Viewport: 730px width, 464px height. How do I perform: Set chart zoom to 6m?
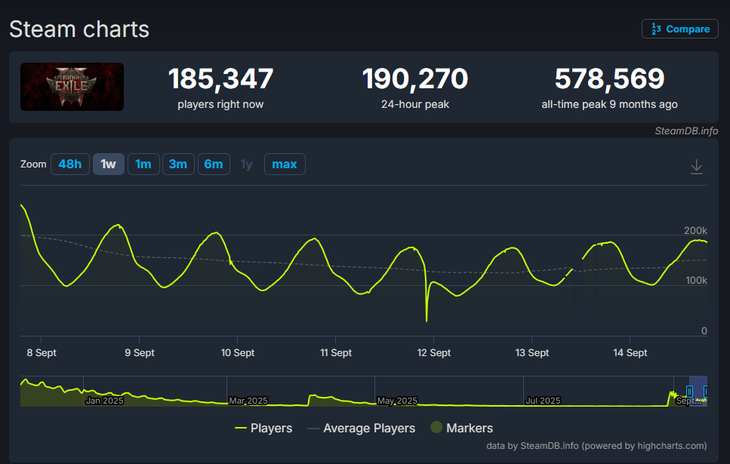click(x=214, y=164)
